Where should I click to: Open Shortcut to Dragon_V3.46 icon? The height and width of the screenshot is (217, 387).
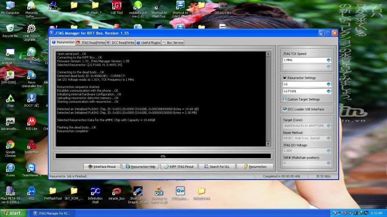(138, 195)
